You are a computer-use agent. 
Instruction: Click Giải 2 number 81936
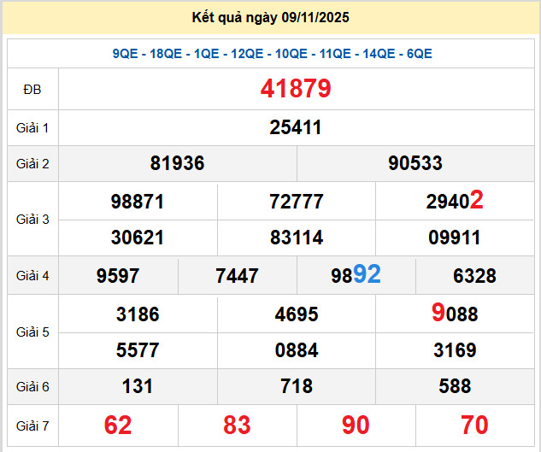click(x=177, y=163)
